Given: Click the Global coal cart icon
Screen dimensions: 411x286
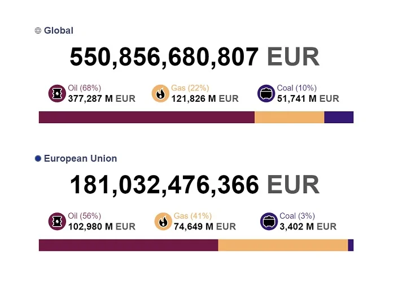Looking at the screenshot, I should (266, 93).
